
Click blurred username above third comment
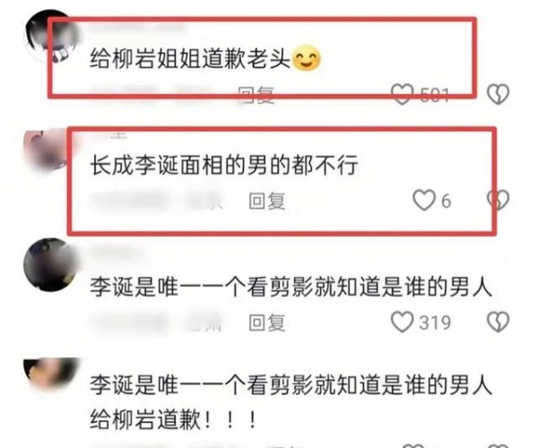point(115,253)
